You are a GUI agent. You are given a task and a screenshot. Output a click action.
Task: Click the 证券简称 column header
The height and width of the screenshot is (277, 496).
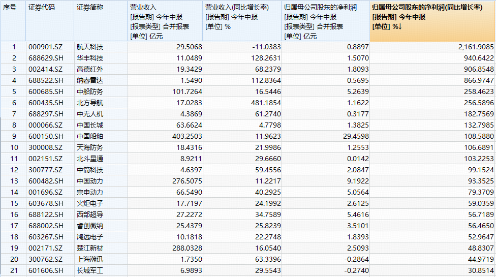tap(89, 8)
